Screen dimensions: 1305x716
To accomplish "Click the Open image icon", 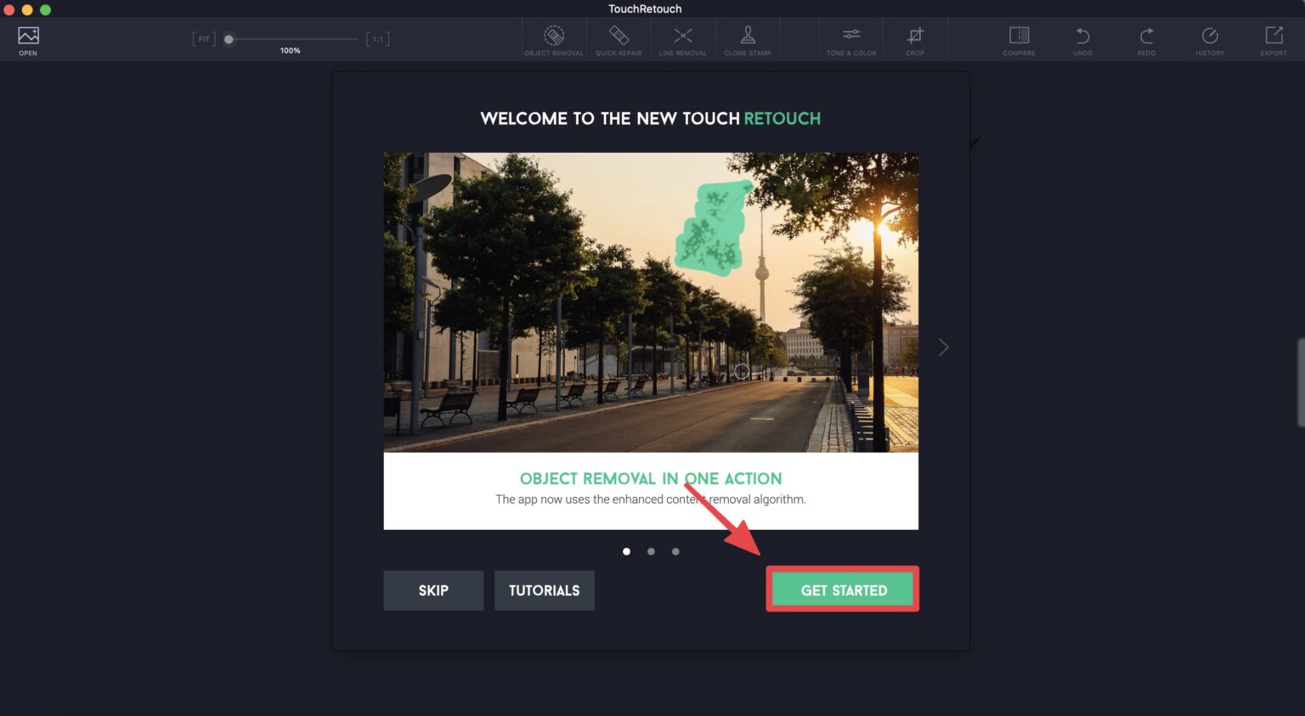I will [x=28, y=39].
